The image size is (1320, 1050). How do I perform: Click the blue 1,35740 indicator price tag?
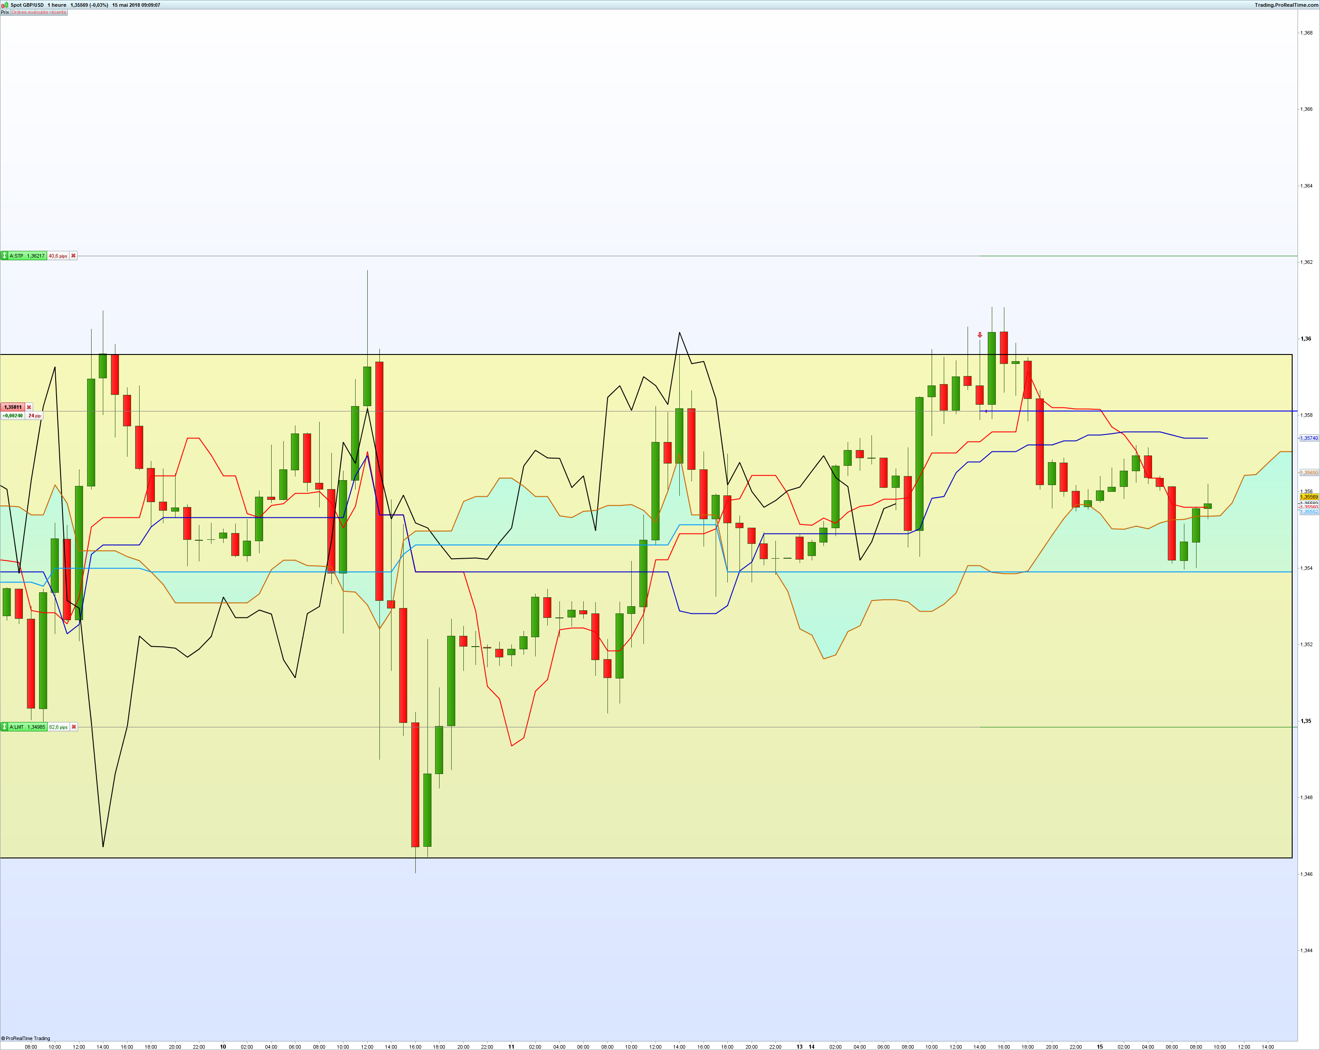(x=1309, y=438)
